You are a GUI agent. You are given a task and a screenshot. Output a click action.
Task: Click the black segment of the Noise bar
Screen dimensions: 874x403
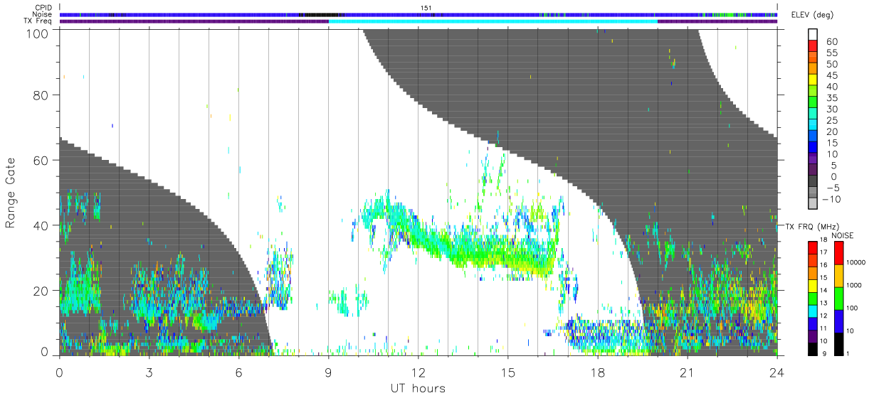pyautogui.click(x=320, y=14)
